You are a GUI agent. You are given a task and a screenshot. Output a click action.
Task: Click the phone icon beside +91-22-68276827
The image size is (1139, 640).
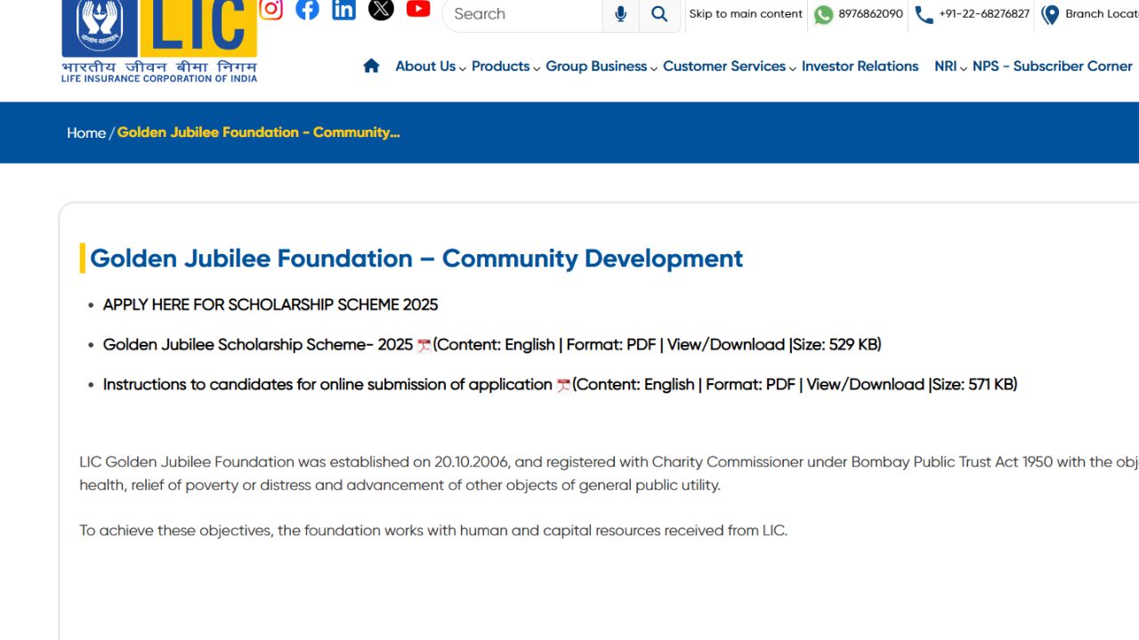(x=923, y=14)
